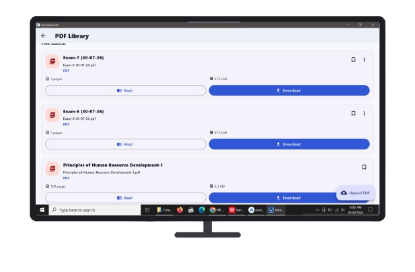Viewport: 415px width, 272px height.
Task: Click the PDF icon of Principles of Human Resource Development-1
Action: [52, 169]
